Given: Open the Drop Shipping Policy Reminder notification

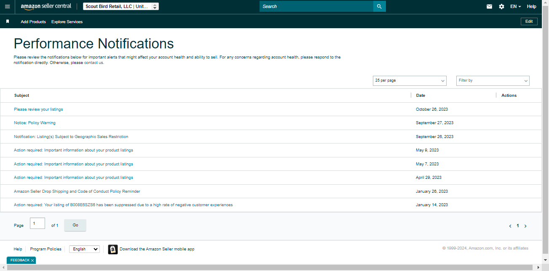Looking at the screenshot, I should tap(77, 191).
